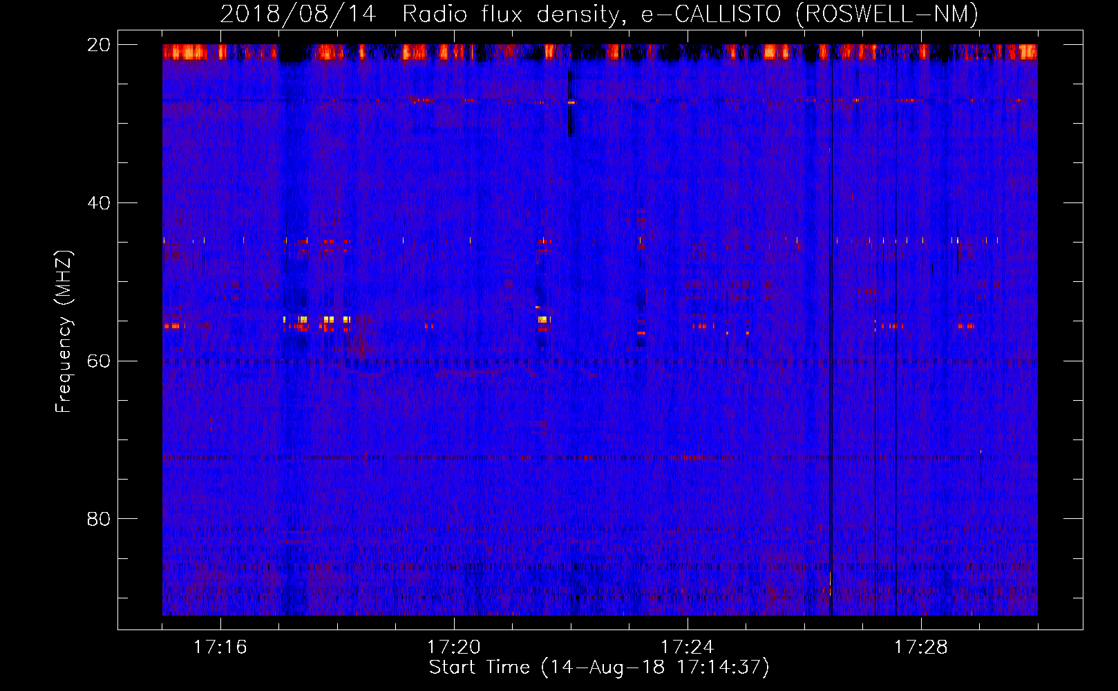
Task: Click the time tick label 17:20
Action: [x=454, y=647]
